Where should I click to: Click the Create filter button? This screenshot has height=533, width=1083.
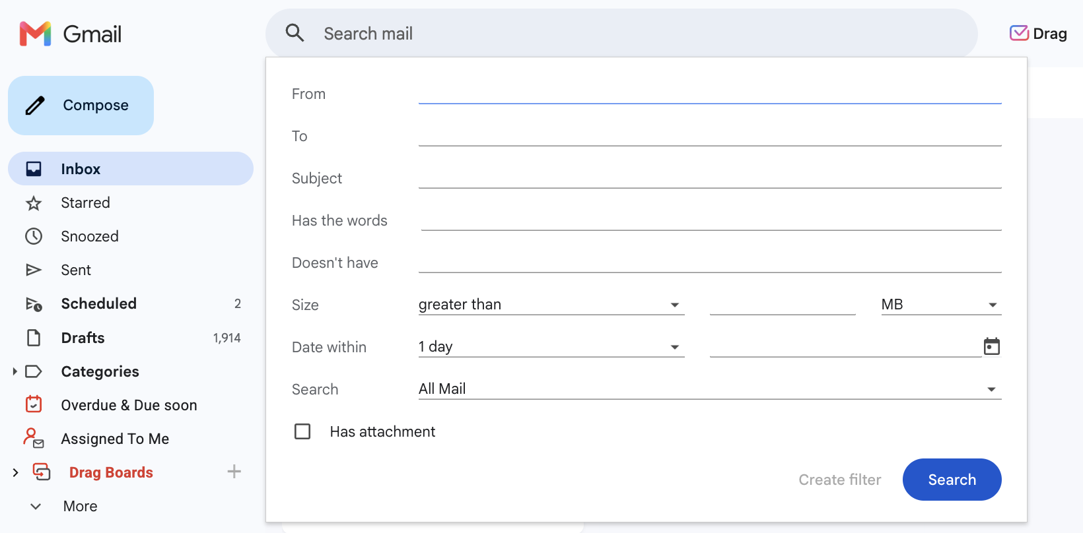pyautogui.click(x=840, y=480)
